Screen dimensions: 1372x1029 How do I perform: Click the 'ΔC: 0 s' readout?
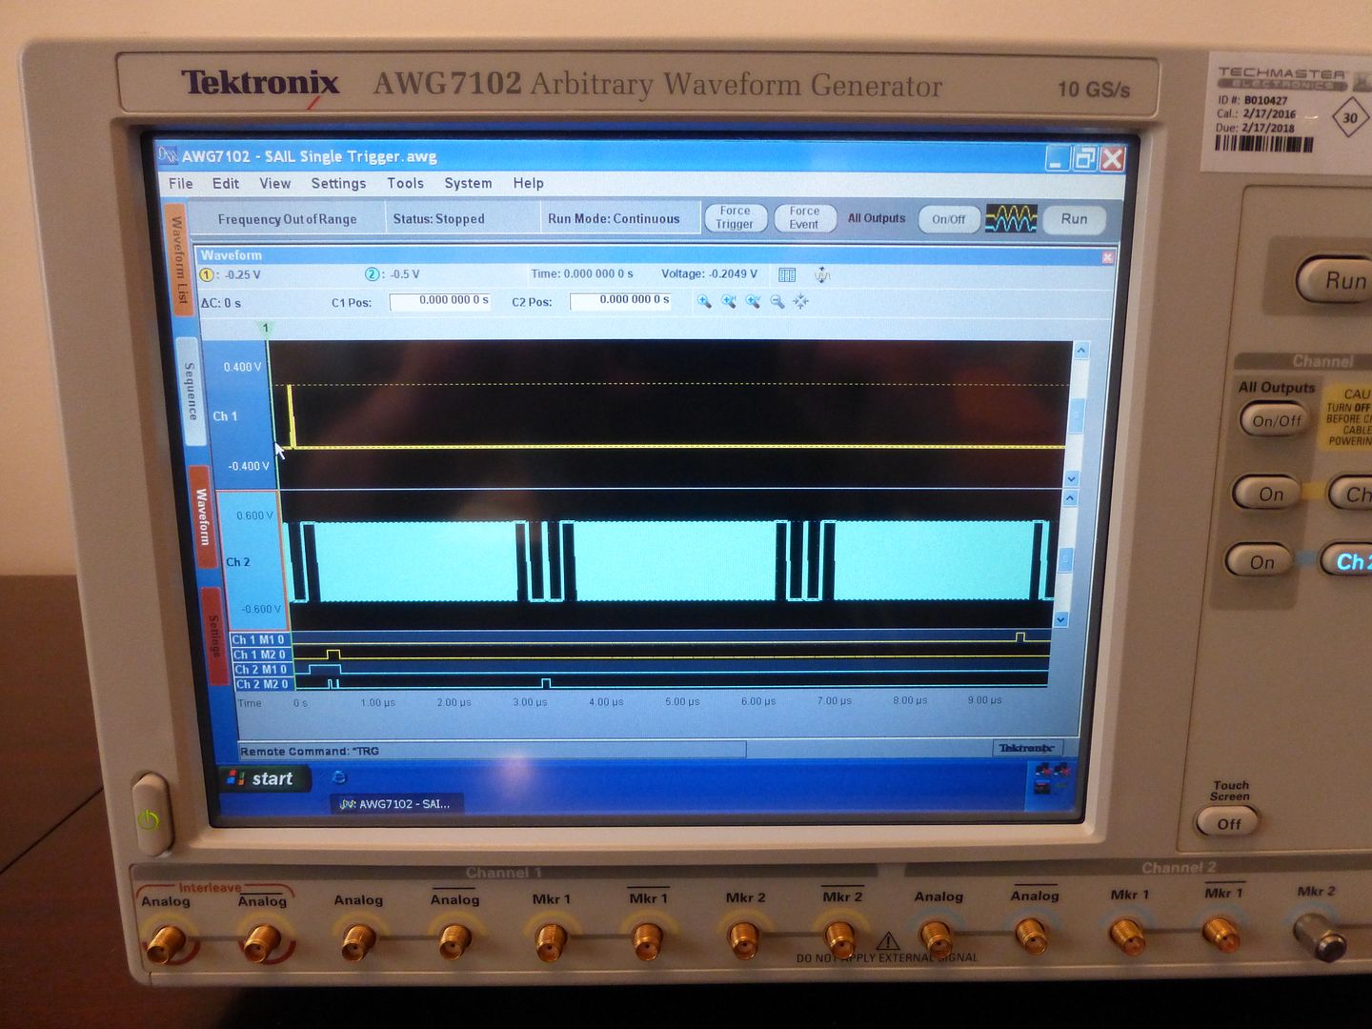point(220,304)
